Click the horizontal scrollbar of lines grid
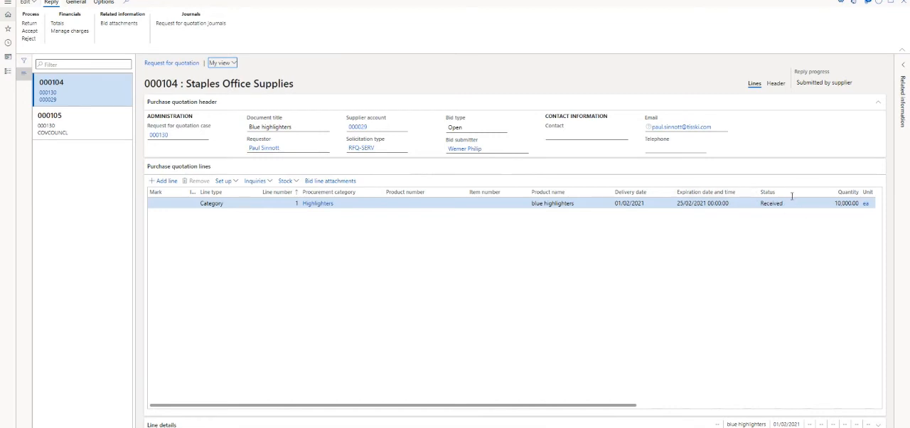Screen dimensions: 910x428 point(392,405)
